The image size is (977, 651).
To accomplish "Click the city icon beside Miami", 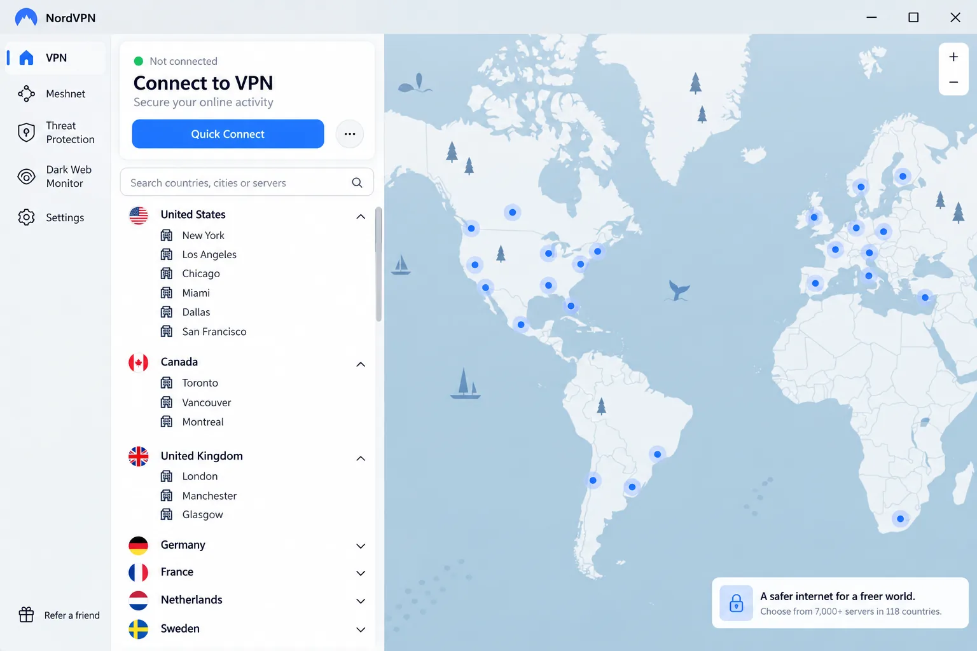I will point(167,293).
